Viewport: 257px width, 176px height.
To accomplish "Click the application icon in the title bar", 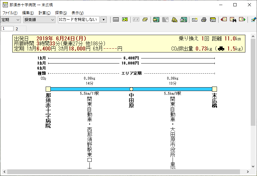I will pyautogui.click(x=5, y=5).
